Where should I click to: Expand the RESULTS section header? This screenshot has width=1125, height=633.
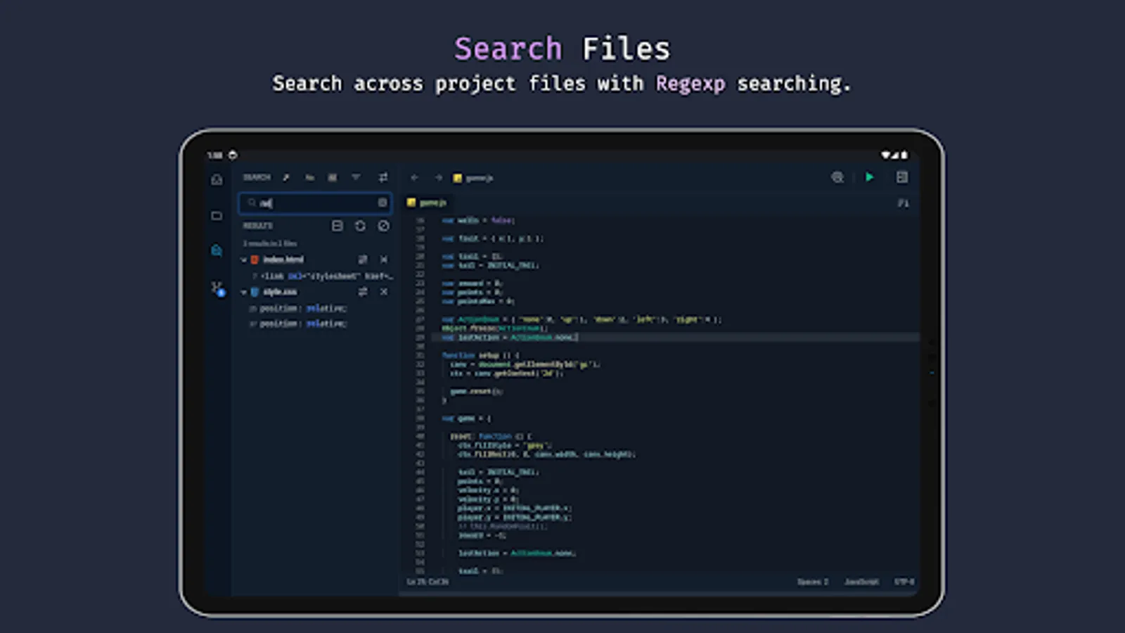pos(258,226)
